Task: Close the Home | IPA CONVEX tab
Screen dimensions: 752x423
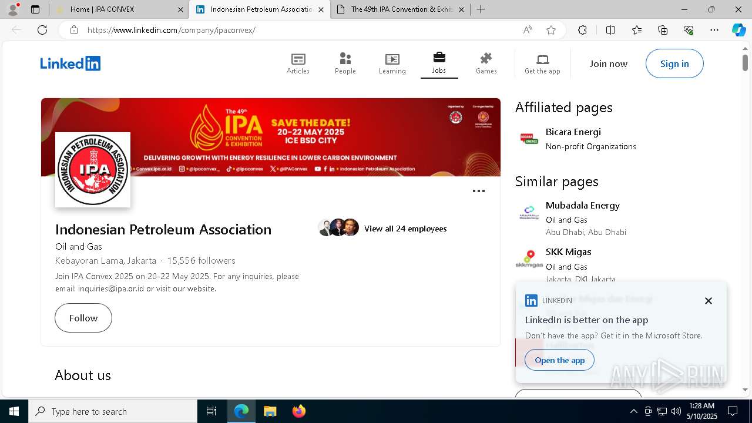Action: [x=180, y=9]
